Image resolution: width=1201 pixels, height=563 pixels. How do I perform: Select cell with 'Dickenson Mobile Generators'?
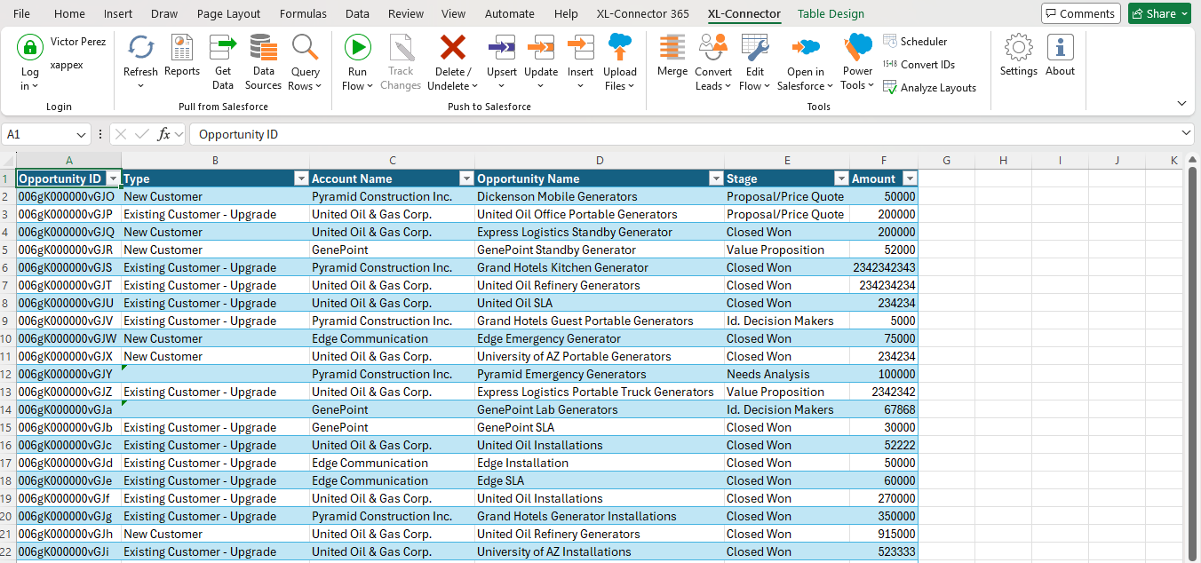pyautogui.click(x=600, y=196)
